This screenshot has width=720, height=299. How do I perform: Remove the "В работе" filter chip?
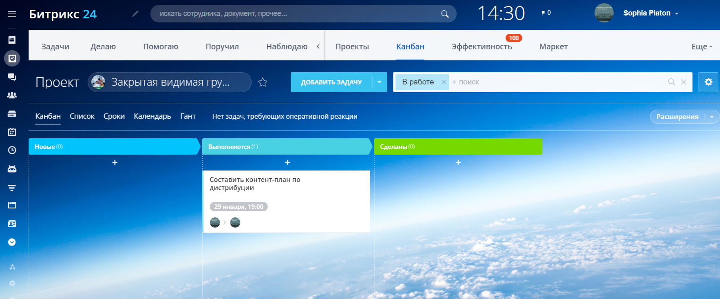click(x=444, y=82)
